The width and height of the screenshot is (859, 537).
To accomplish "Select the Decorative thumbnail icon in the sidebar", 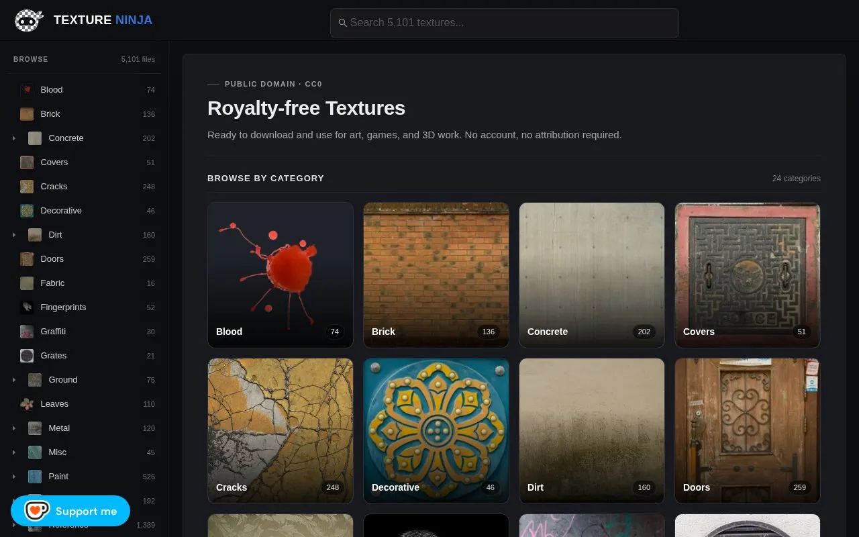I will [x=27, y=210].
